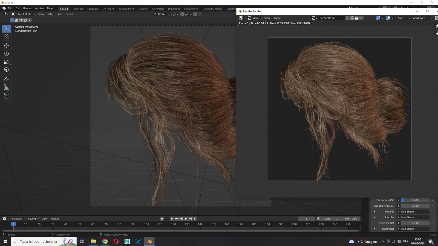Jump to the timeline start frame
This screenshot has width=438, height=246.
(x=172, y=219)
